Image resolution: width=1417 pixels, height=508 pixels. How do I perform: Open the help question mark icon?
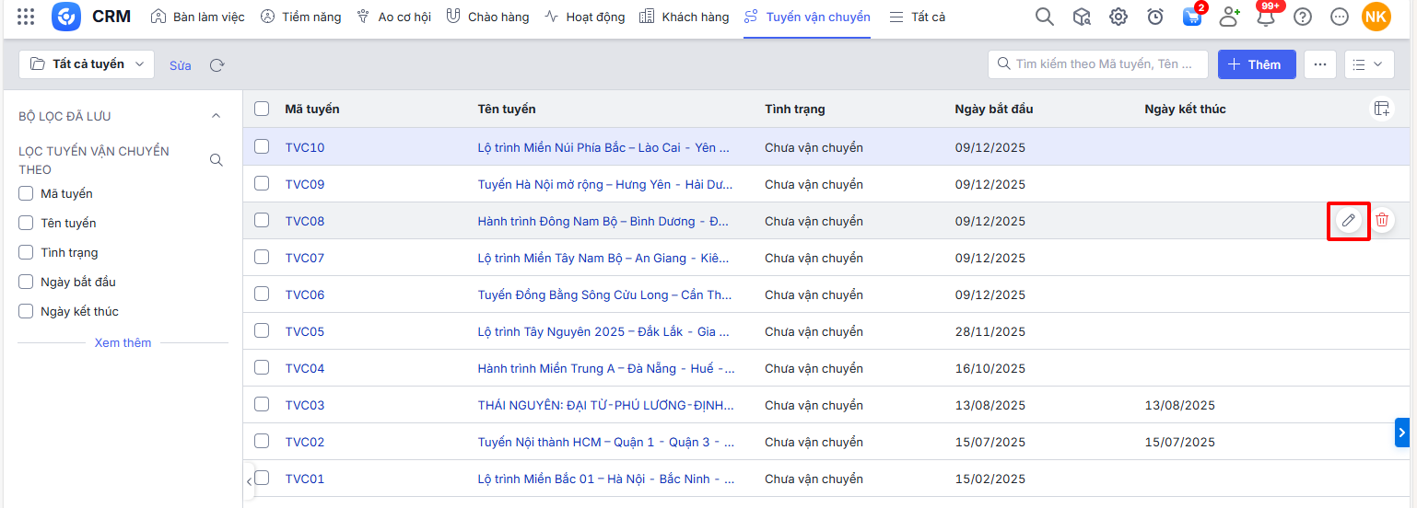(1303, 17)
